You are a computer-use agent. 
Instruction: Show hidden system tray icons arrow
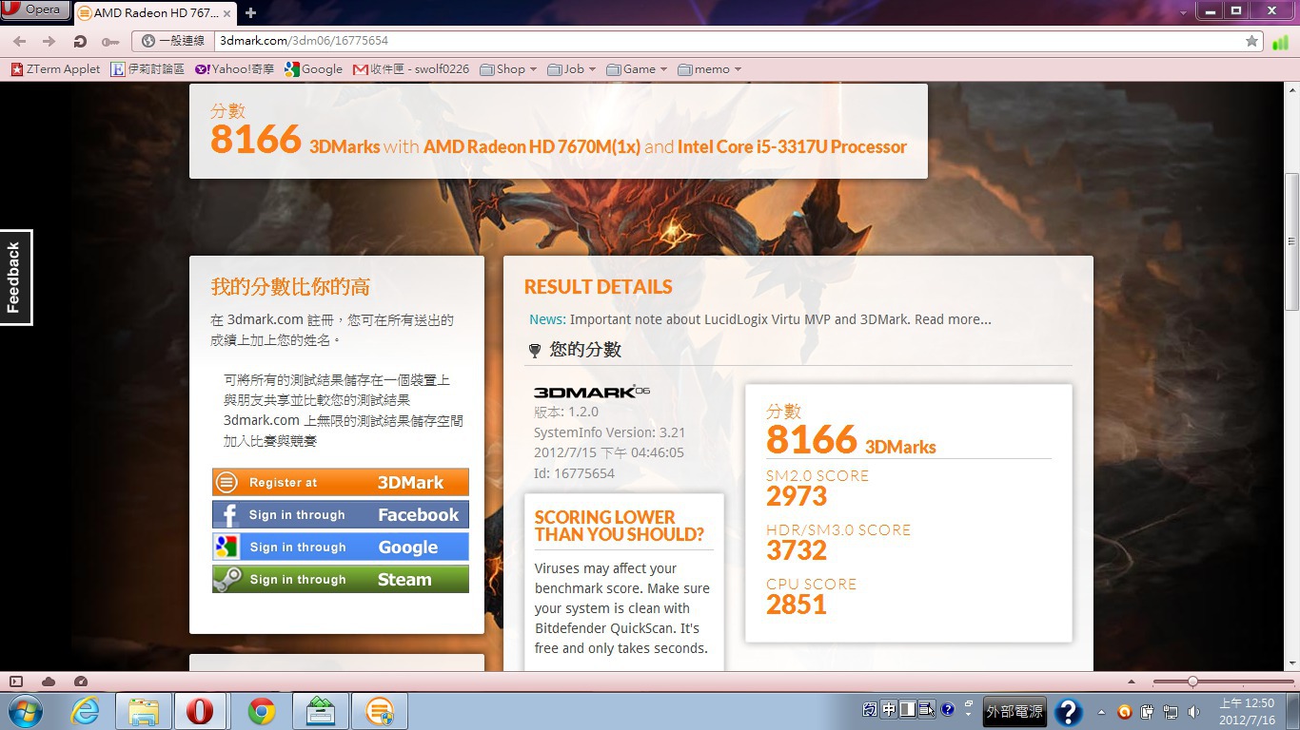click(1101, 711)
